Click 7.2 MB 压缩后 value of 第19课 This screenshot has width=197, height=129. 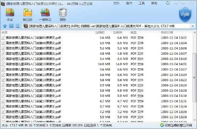[x=122, y=112]
